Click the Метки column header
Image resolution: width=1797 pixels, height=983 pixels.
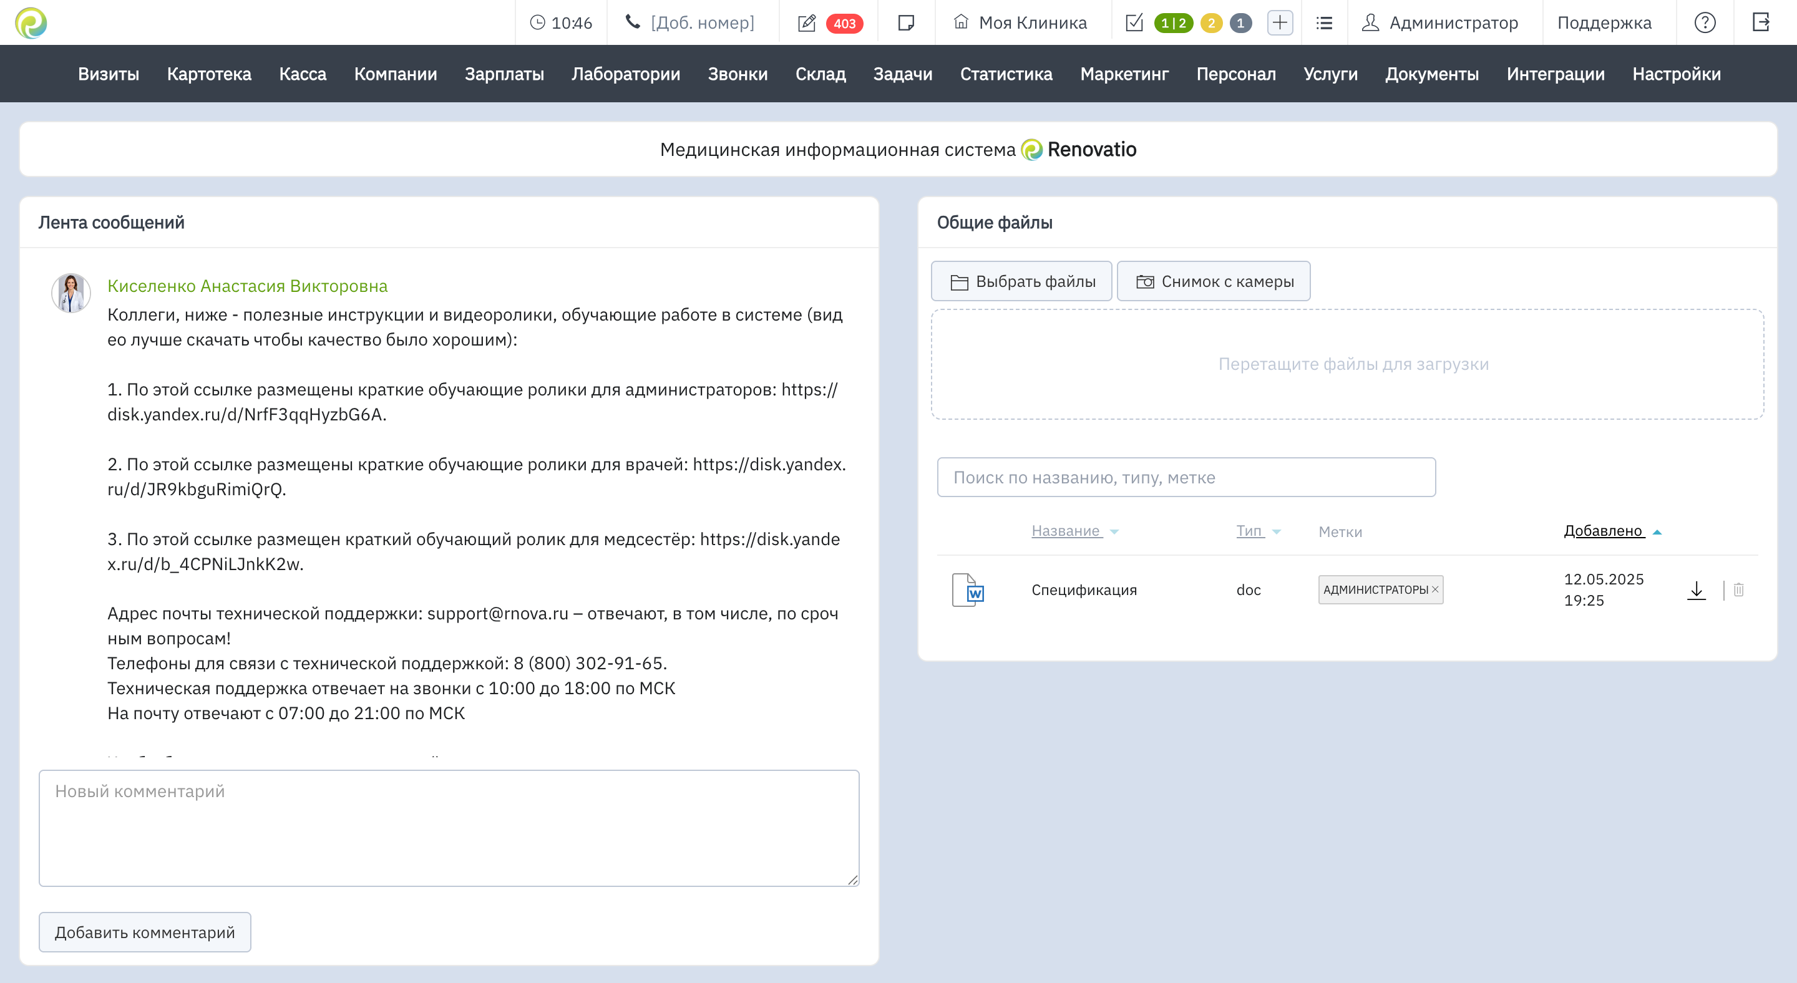(1340, 531)
